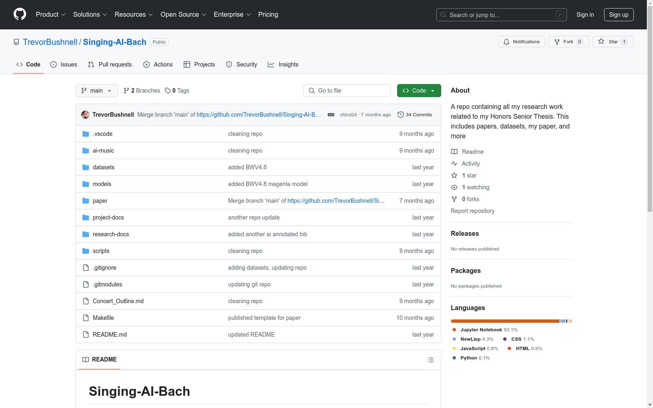Click Sign in
Image resolution: width=653 pixels, height=408 pixels.
point(585,15)
